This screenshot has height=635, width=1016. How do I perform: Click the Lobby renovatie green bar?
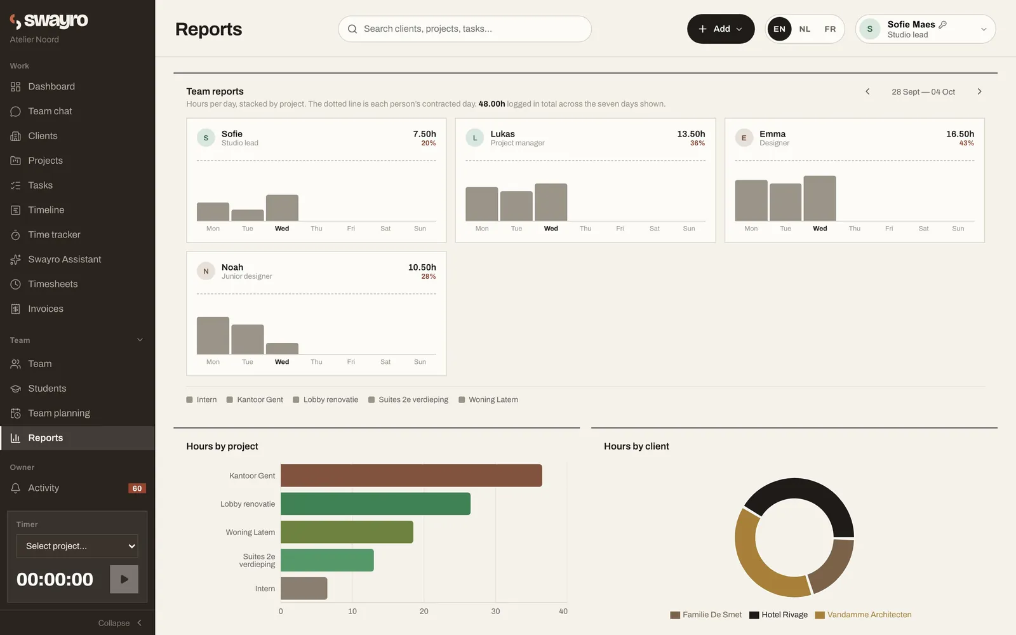click(375, 504)
